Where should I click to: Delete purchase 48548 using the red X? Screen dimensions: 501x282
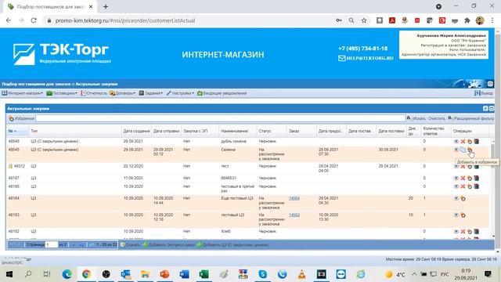(x=463, y=141)
